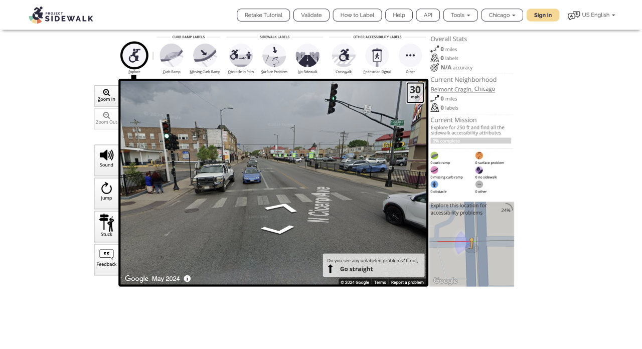Click the other count icon
This screenshot has height=349, width=642.
(x=479, y=185)
